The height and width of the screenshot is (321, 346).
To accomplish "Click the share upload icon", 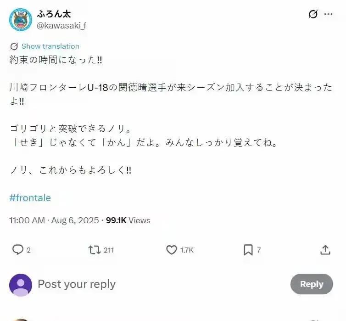I will coord(325,250).
